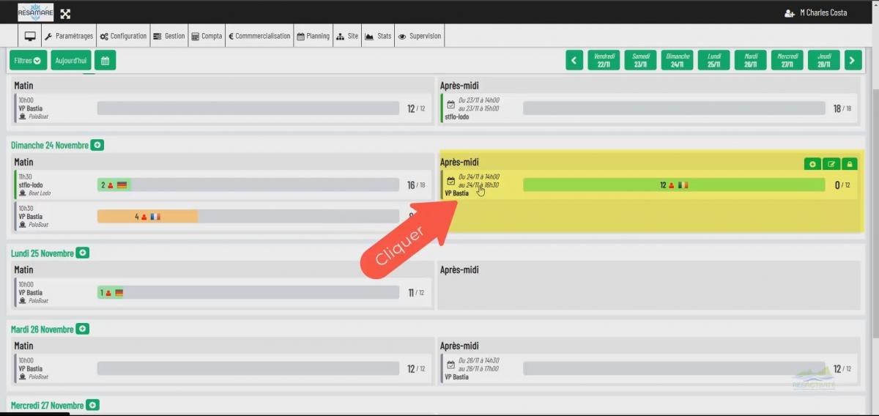Jump to Vendredi 22/11

(x=604, y=60)
